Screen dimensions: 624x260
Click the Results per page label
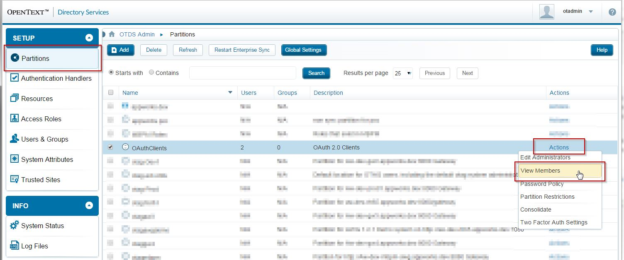click(x=366, y=73)
